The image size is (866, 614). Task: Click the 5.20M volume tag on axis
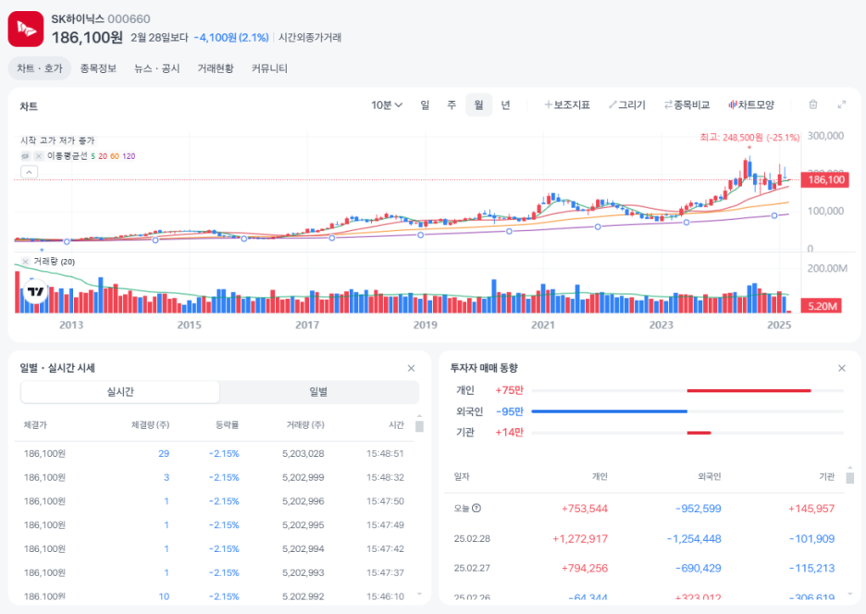[822, 306]
